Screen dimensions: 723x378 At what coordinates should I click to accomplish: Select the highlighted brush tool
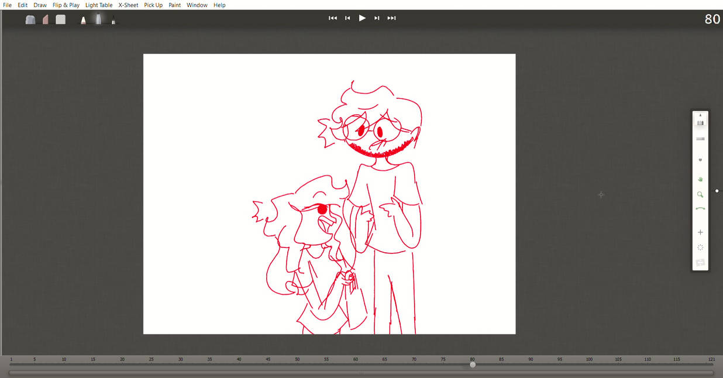(x=98, y=18)
